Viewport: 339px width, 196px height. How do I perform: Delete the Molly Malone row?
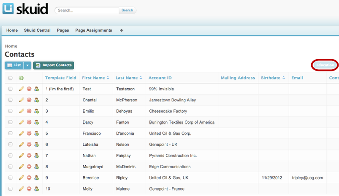point(29,189)
